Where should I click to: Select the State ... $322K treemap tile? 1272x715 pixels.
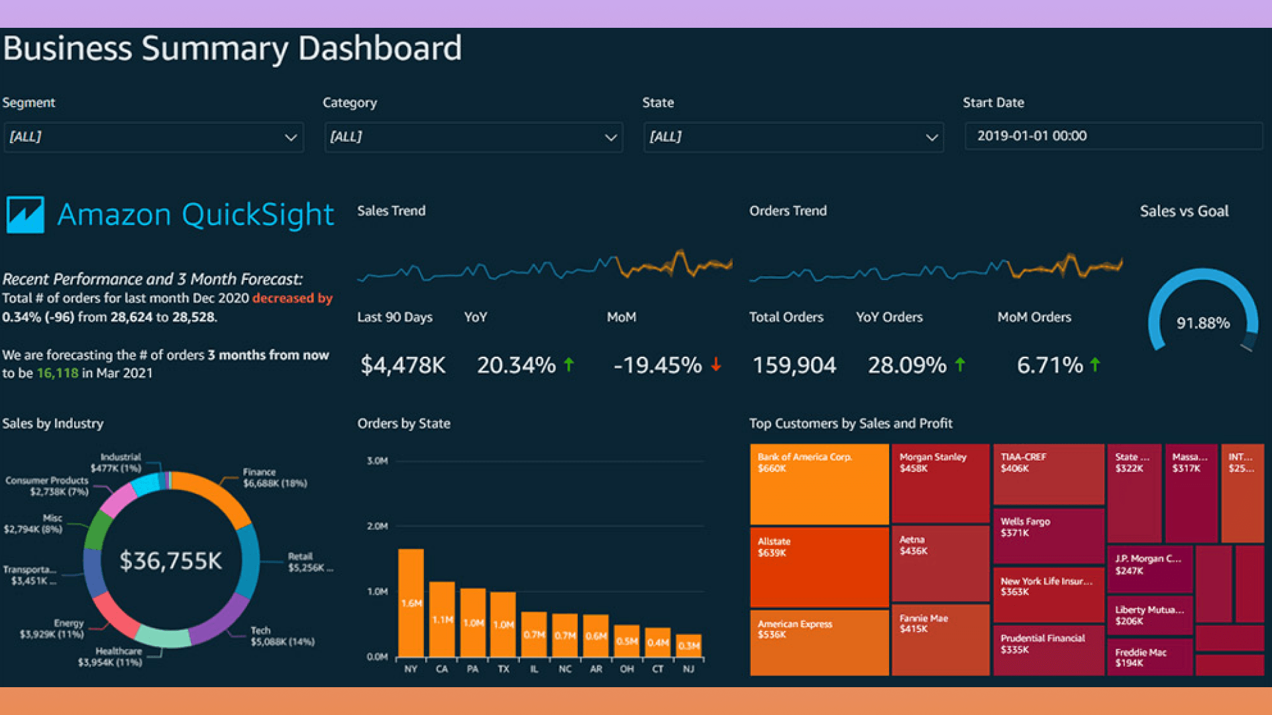[1134, 493]
